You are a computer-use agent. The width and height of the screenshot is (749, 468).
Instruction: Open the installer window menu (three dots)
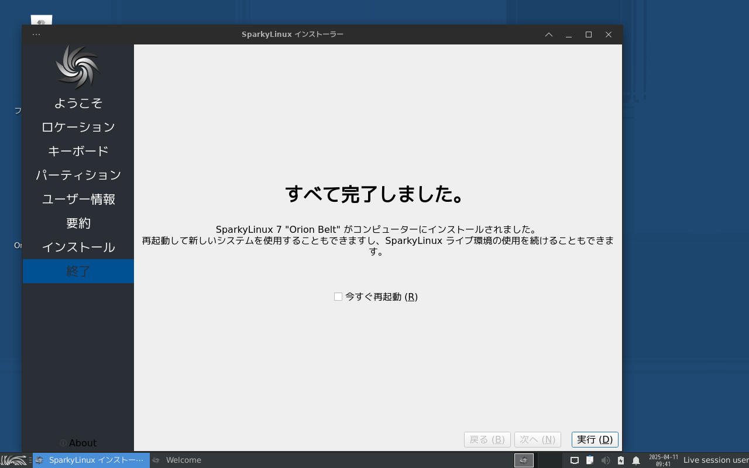click(36, 35)
